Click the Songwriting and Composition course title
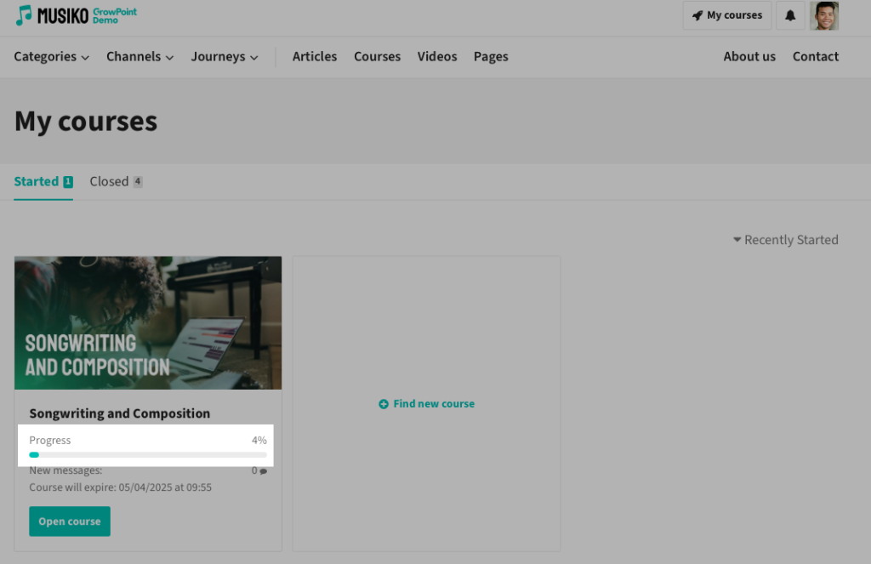Image resolution: width=871 pixels, height=564 pixels. pos(120,413)
